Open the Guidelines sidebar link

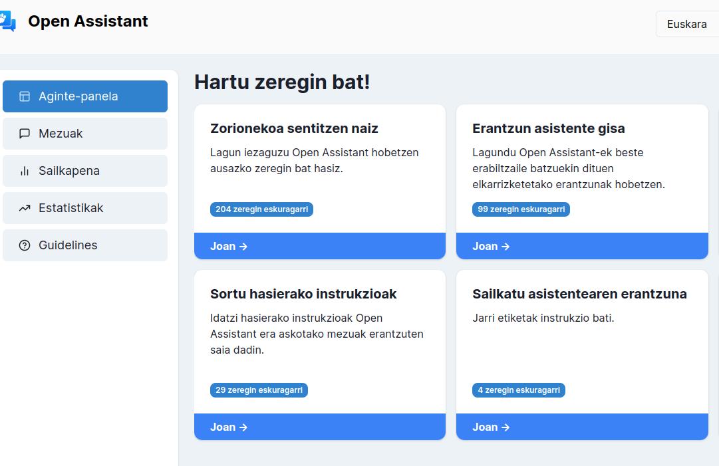click(x=85, y=245)
